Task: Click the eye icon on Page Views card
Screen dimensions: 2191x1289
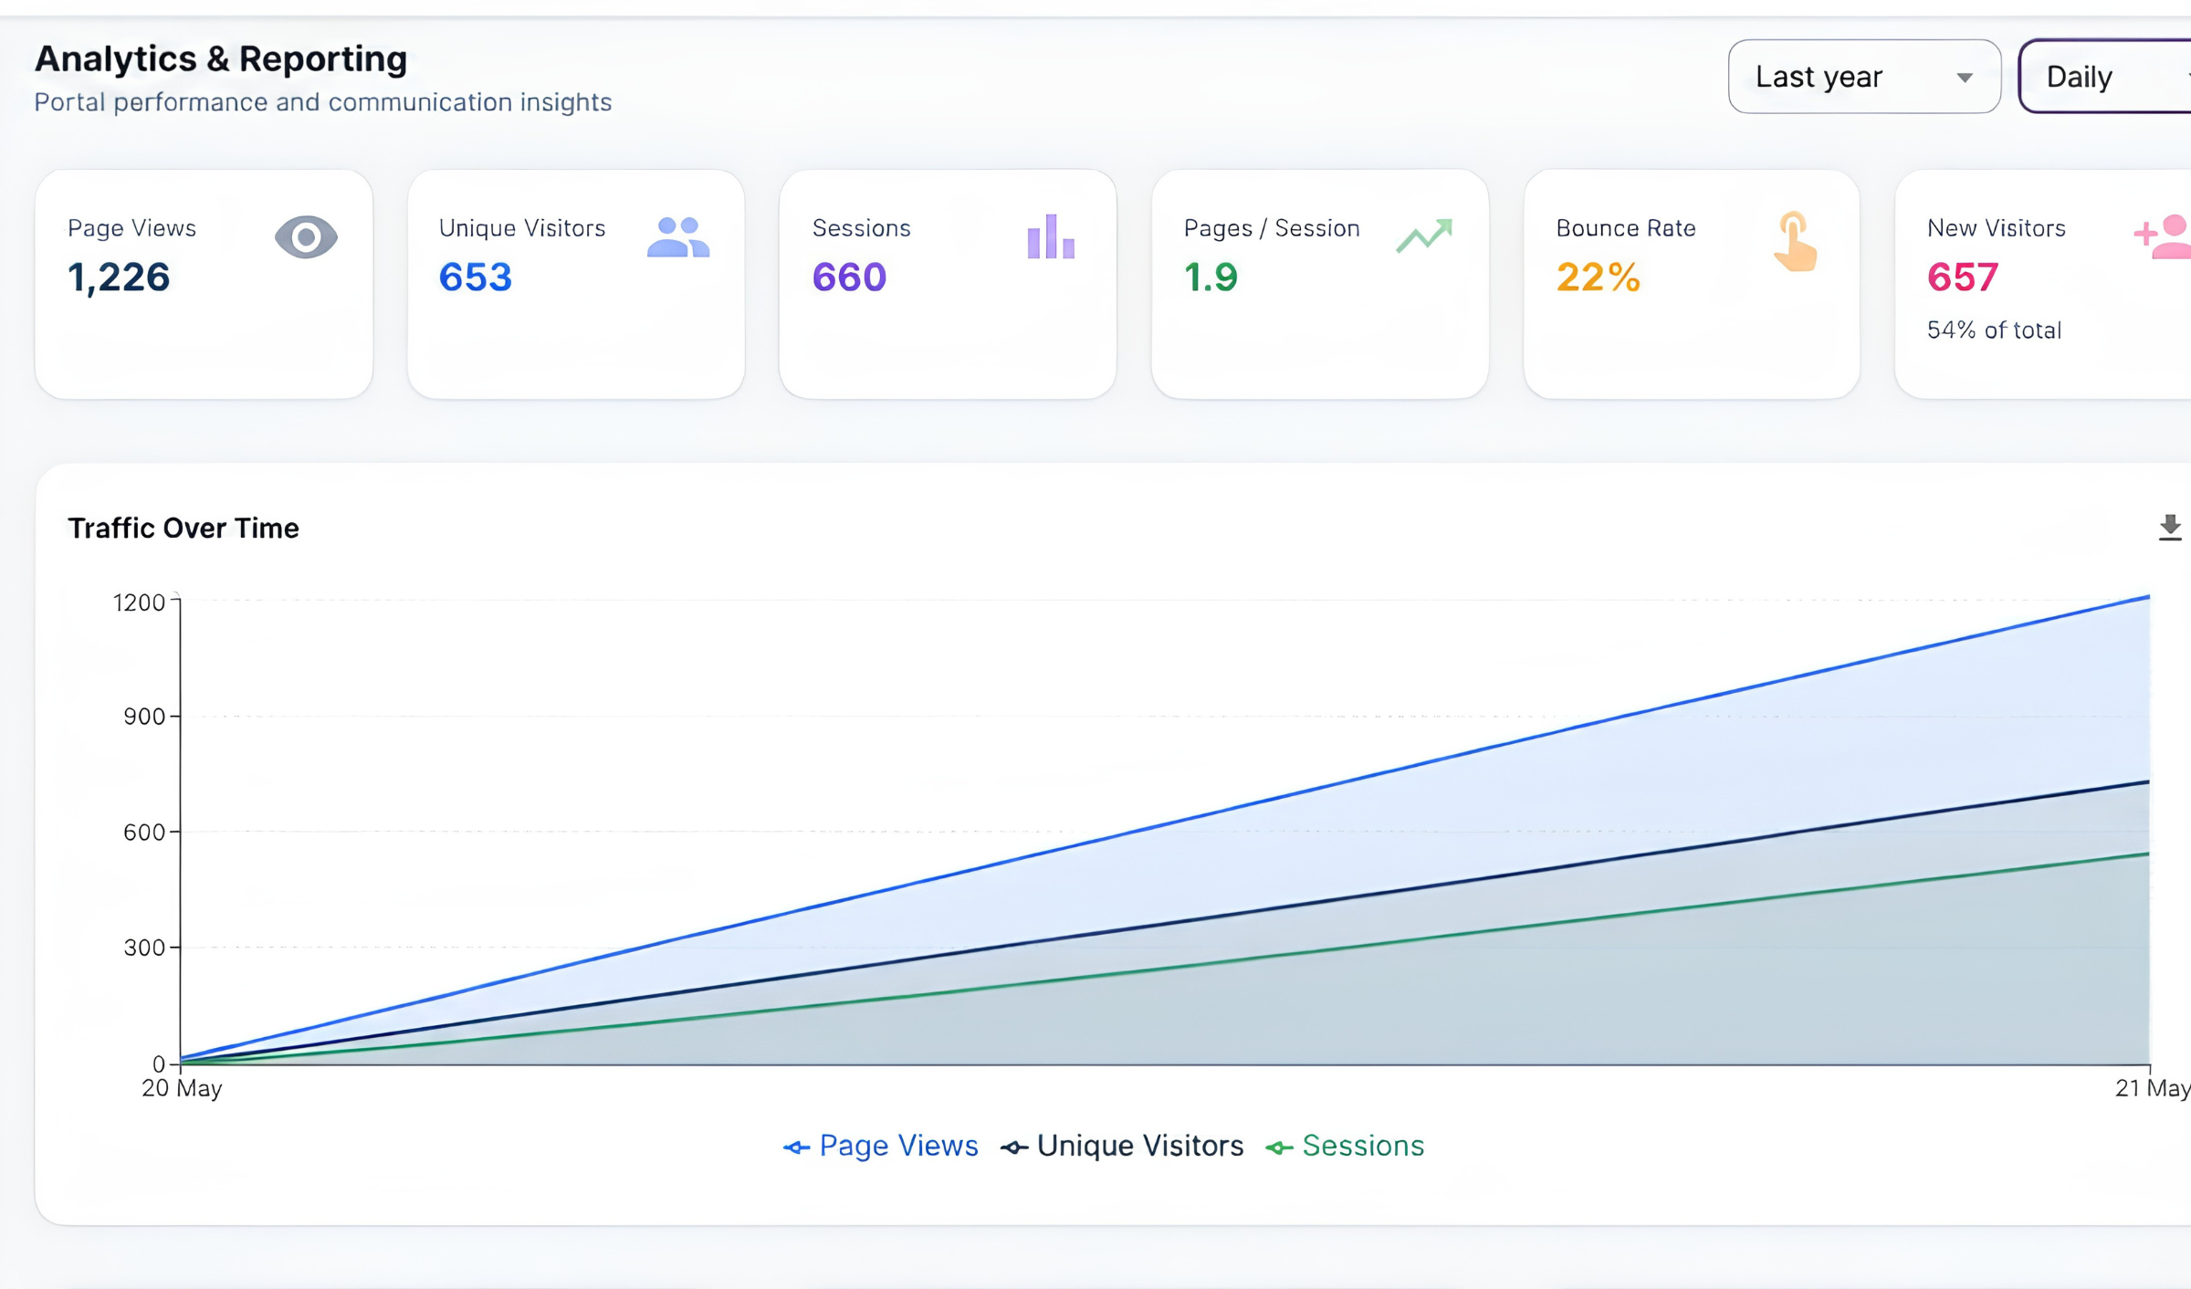Action: click(306, 237)
